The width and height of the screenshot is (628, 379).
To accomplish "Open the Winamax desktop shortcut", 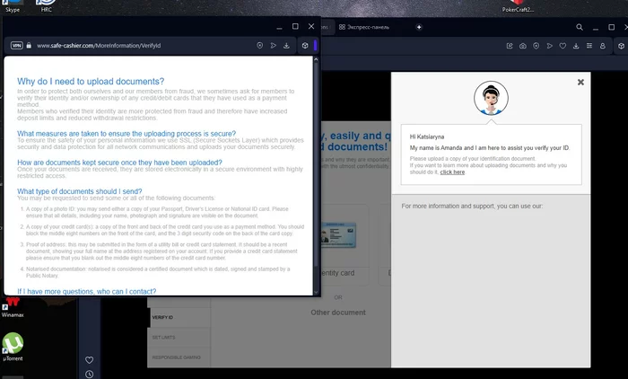I will pyautogui.click(x=13, y=307).
